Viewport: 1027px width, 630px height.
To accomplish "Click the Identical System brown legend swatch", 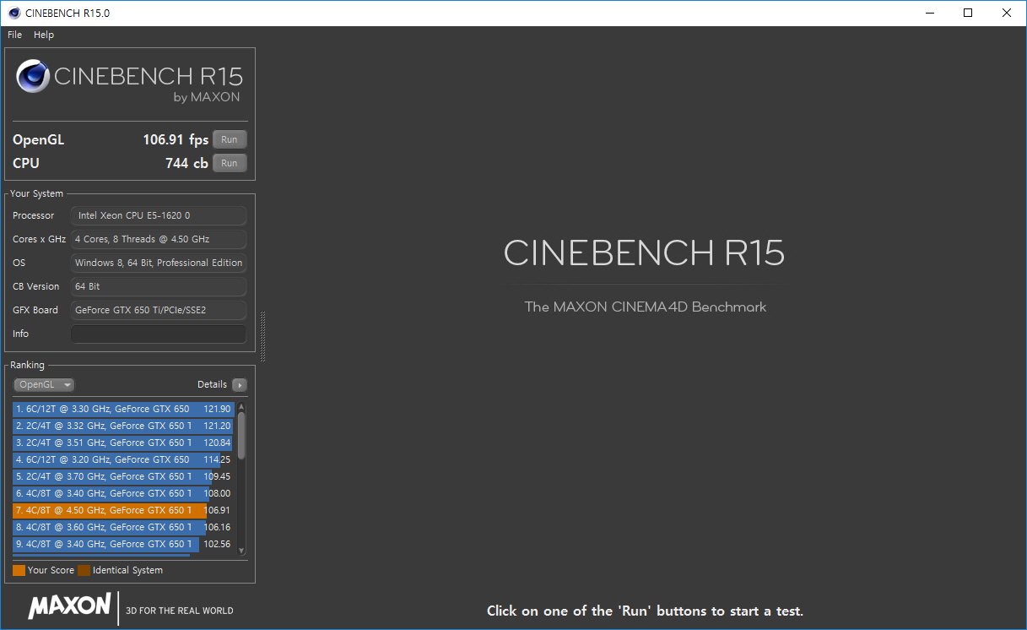I will (x=84, y=570).
